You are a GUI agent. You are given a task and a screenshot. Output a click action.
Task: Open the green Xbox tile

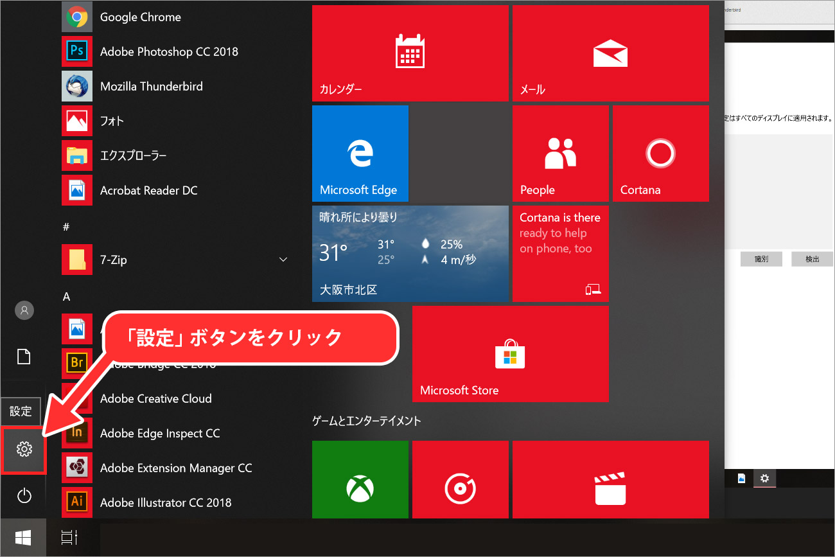[x=360, y=479]
